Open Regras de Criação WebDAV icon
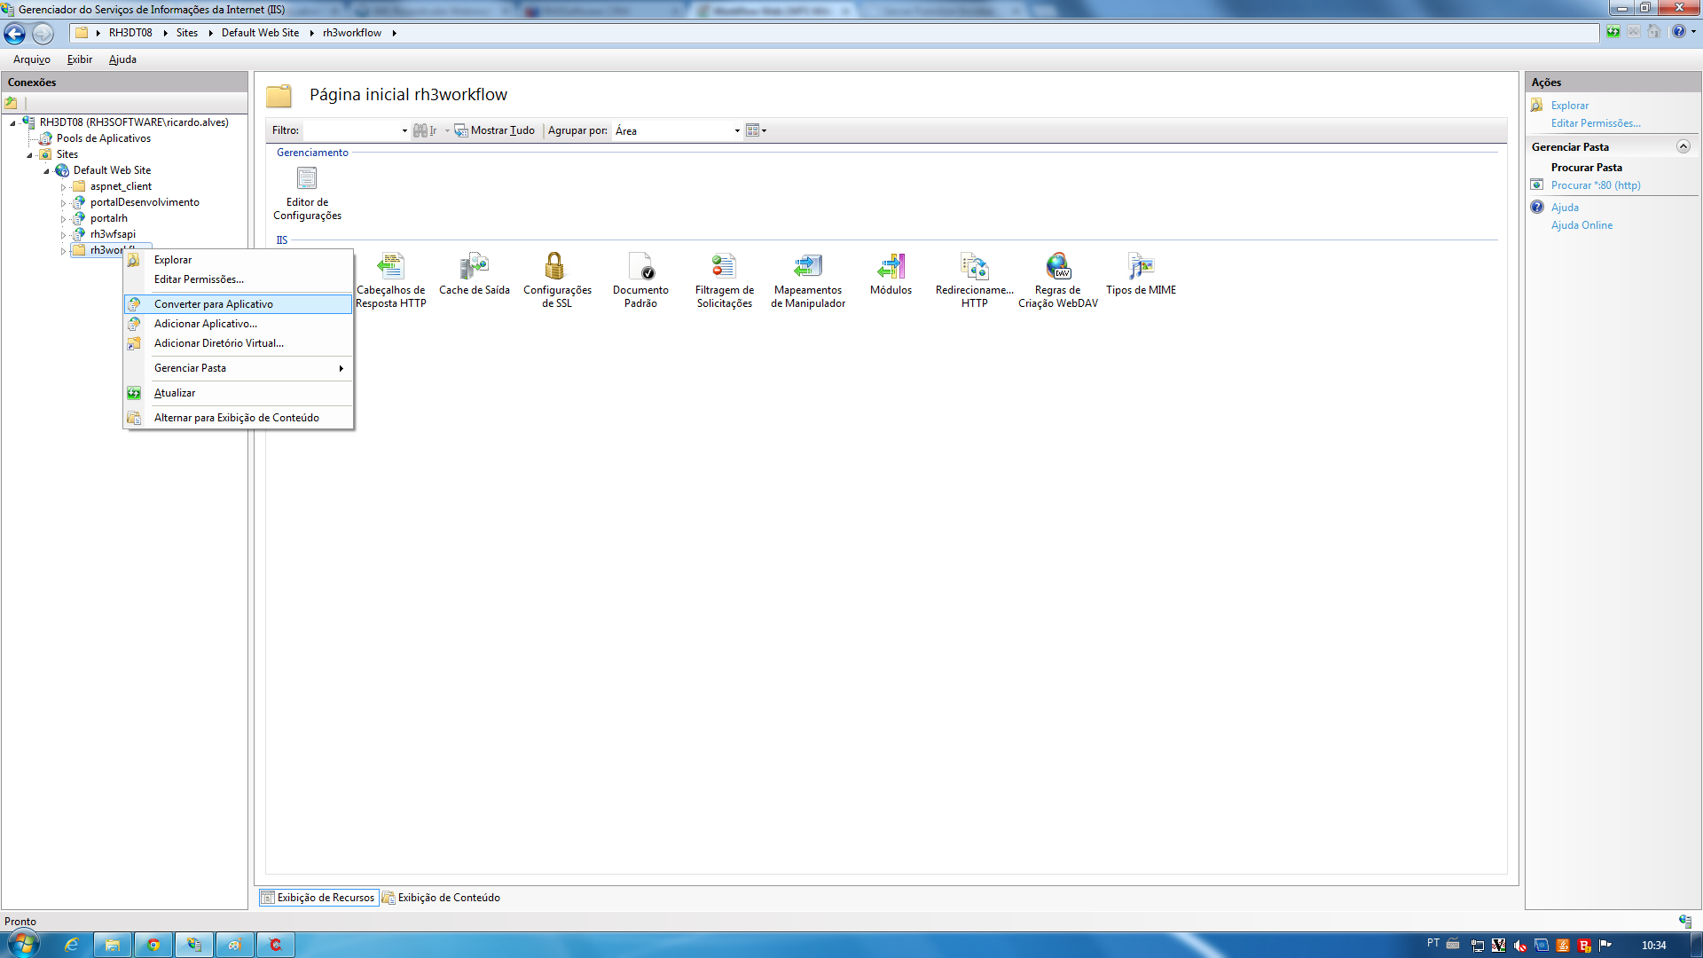Image resolution: width=1703 pixels, height=958 pixels. (x=1057, y=267)
